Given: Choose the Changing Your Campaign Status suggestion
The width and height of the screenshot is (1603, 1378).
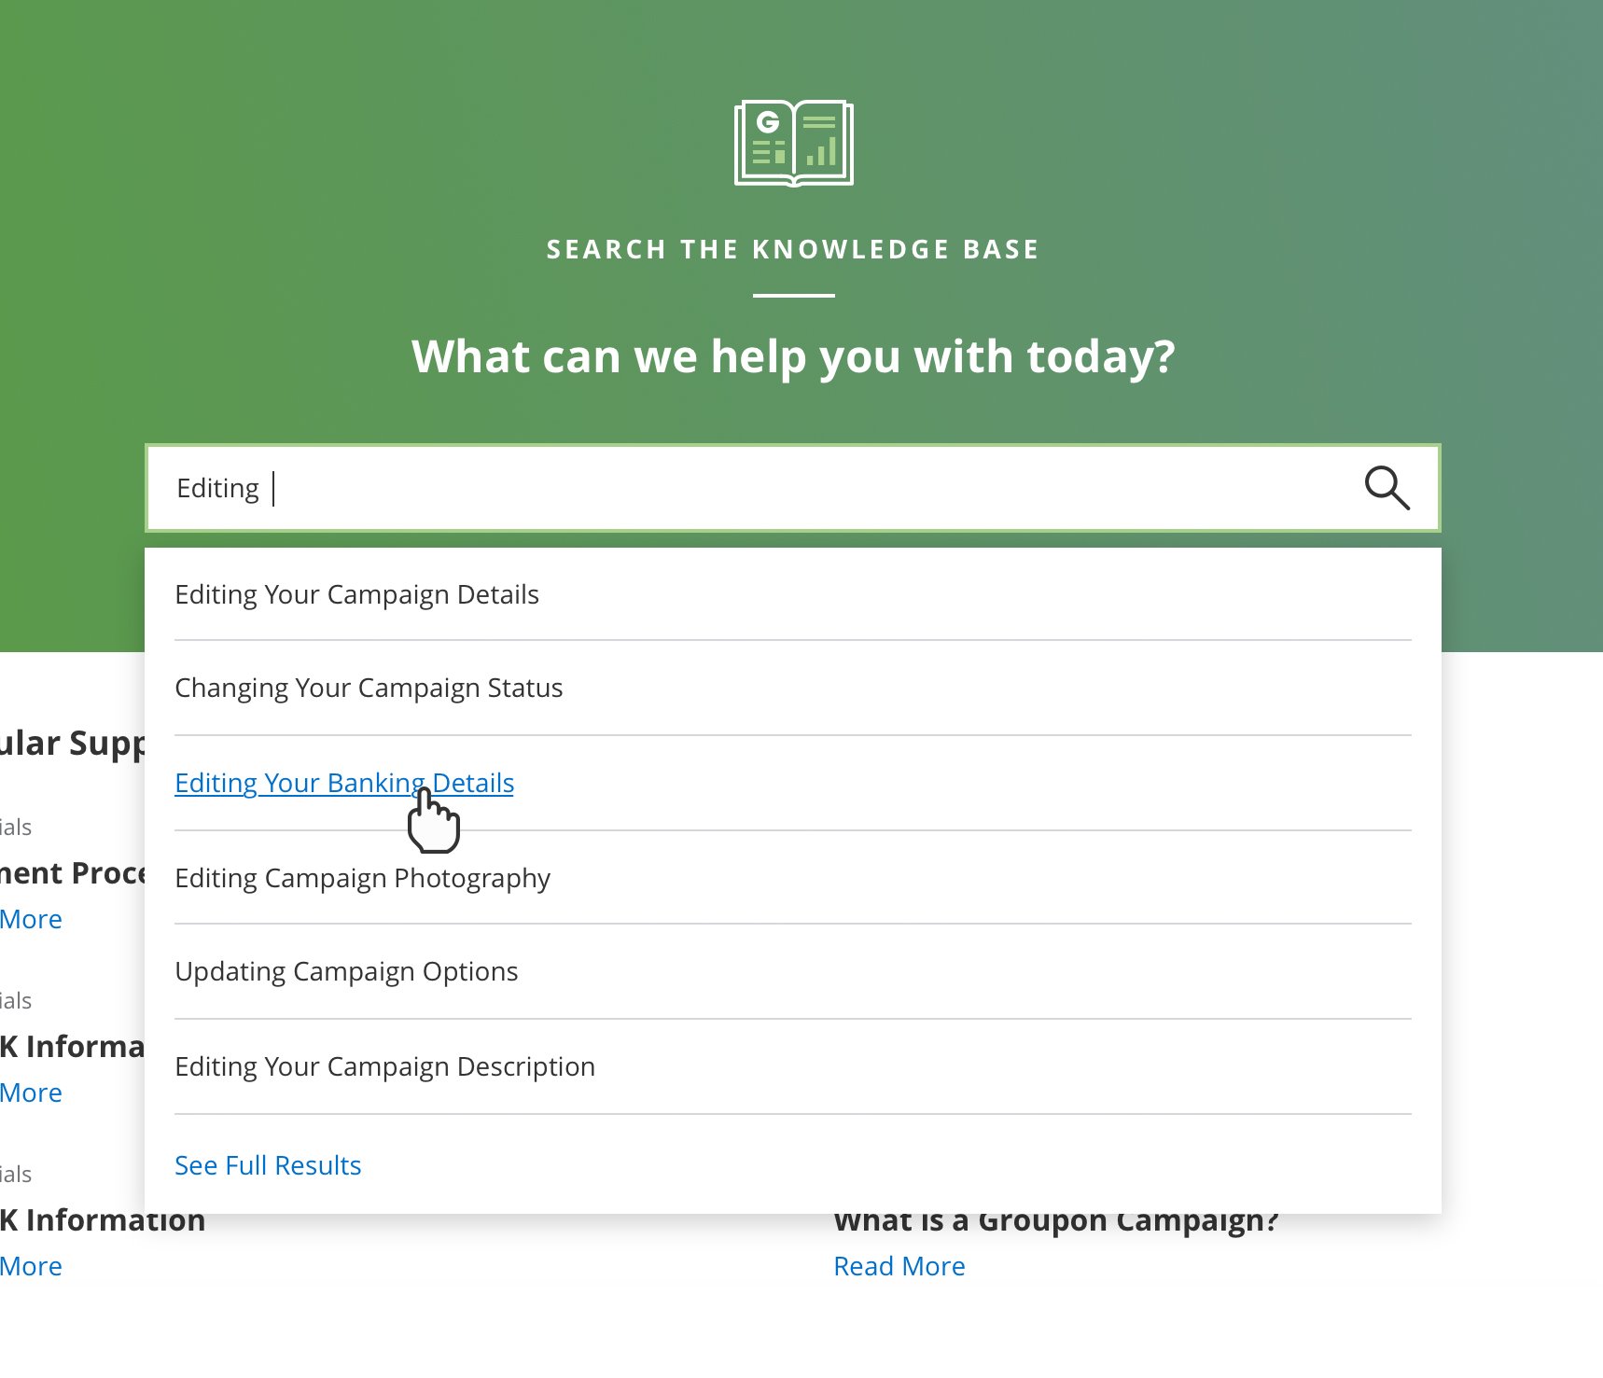Looking at the screenshot, I should 369,688.
